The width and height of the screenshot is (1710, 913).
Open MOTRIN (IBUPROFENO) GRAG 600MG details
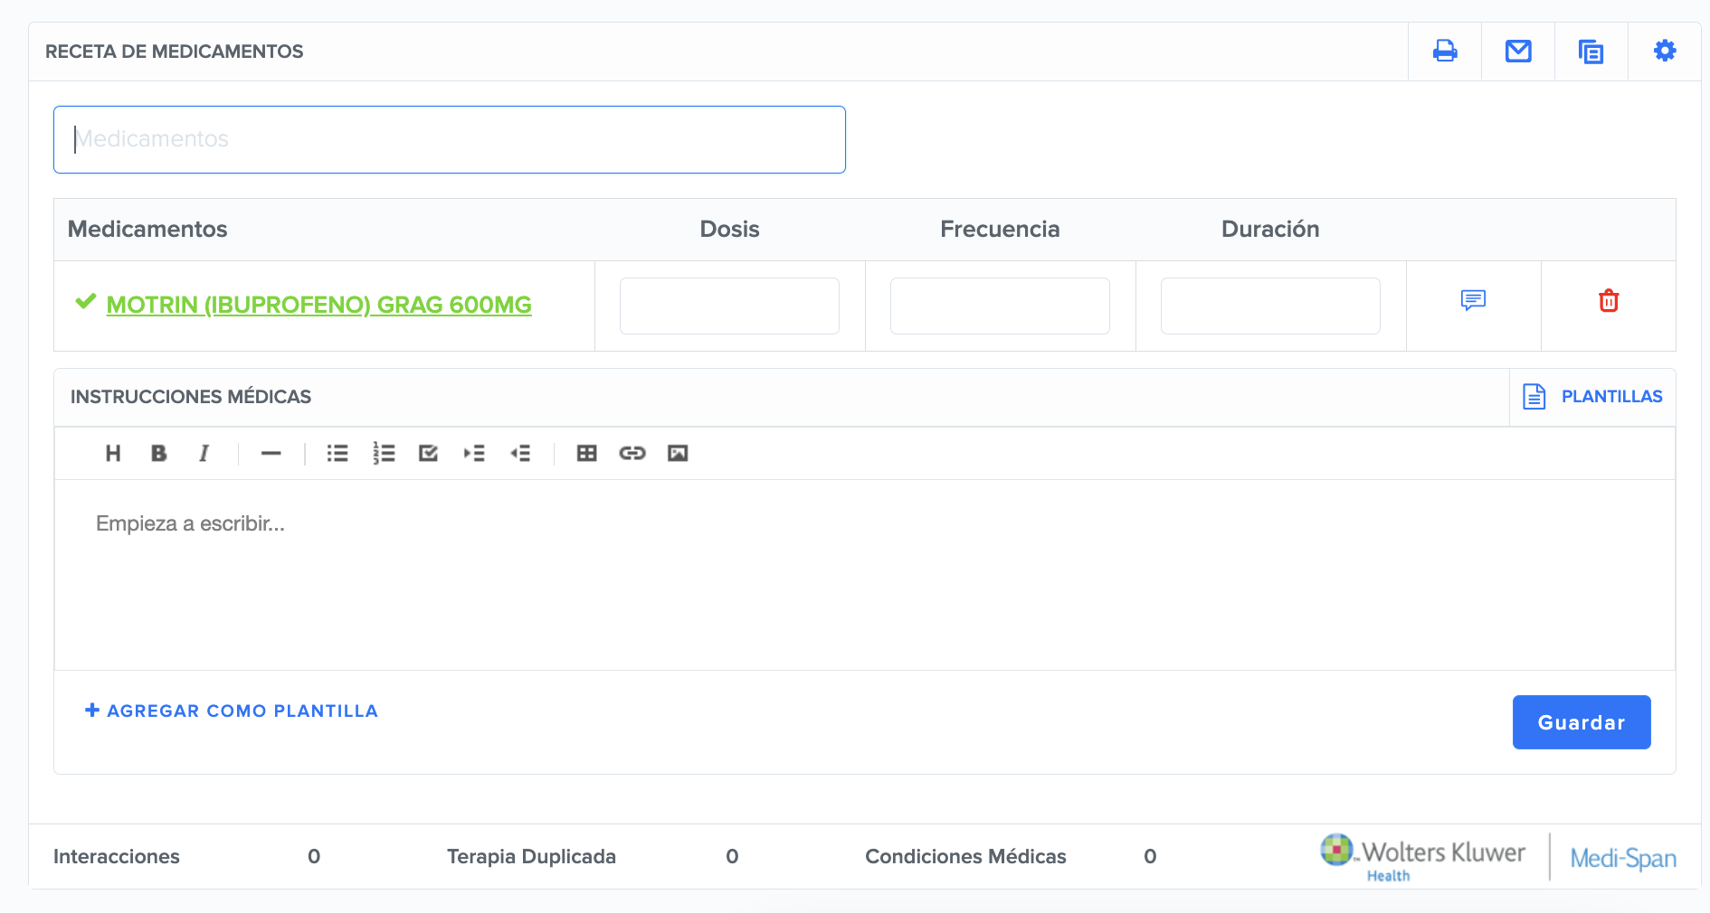[x=319, y=305]
